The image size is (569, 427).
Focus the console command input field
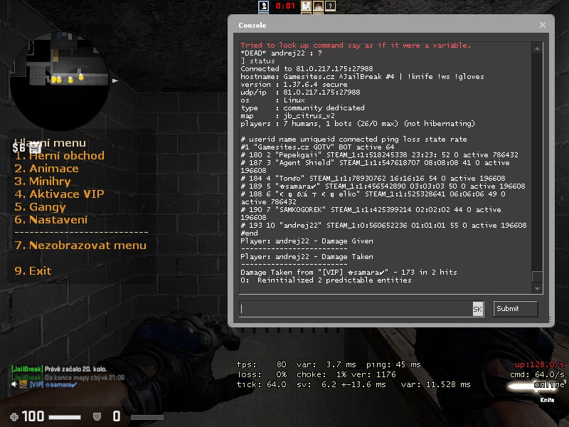(x=356, y=309)
